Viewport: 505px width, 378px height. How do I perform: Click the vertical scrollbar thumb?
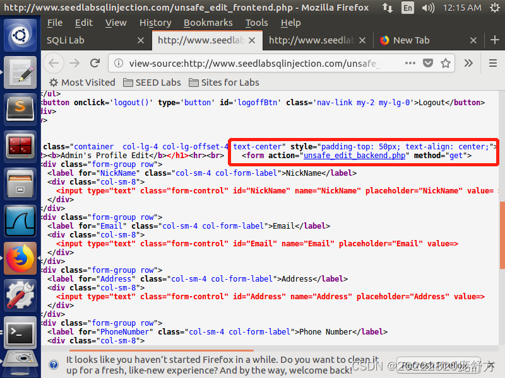pos(502,235)
